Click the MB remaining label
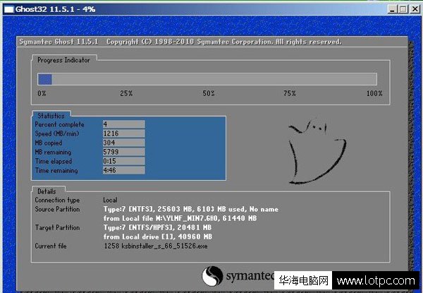 coord(53,152)
